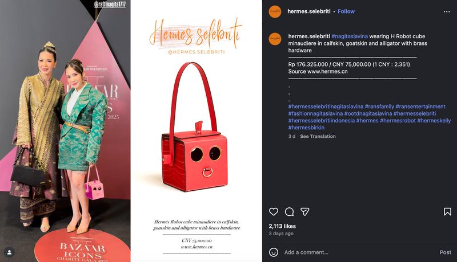457x262 pixels.
Task: Open the three-dot more options menu
Action: [447, 11]
